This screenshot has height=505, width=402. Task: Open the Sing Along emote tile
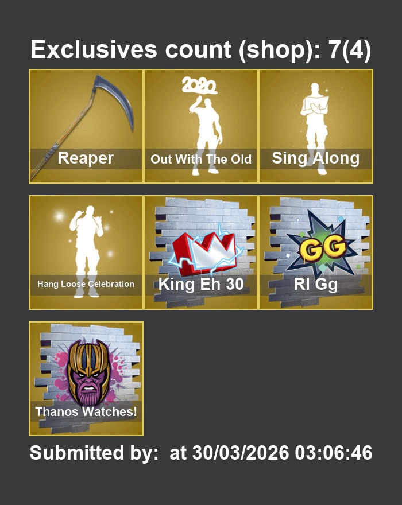316,126
